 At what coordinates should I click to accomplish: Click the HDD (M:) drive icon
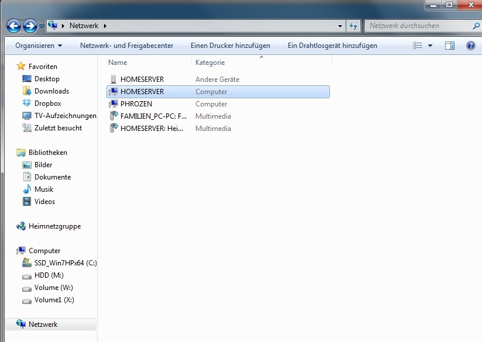point(27,277)
